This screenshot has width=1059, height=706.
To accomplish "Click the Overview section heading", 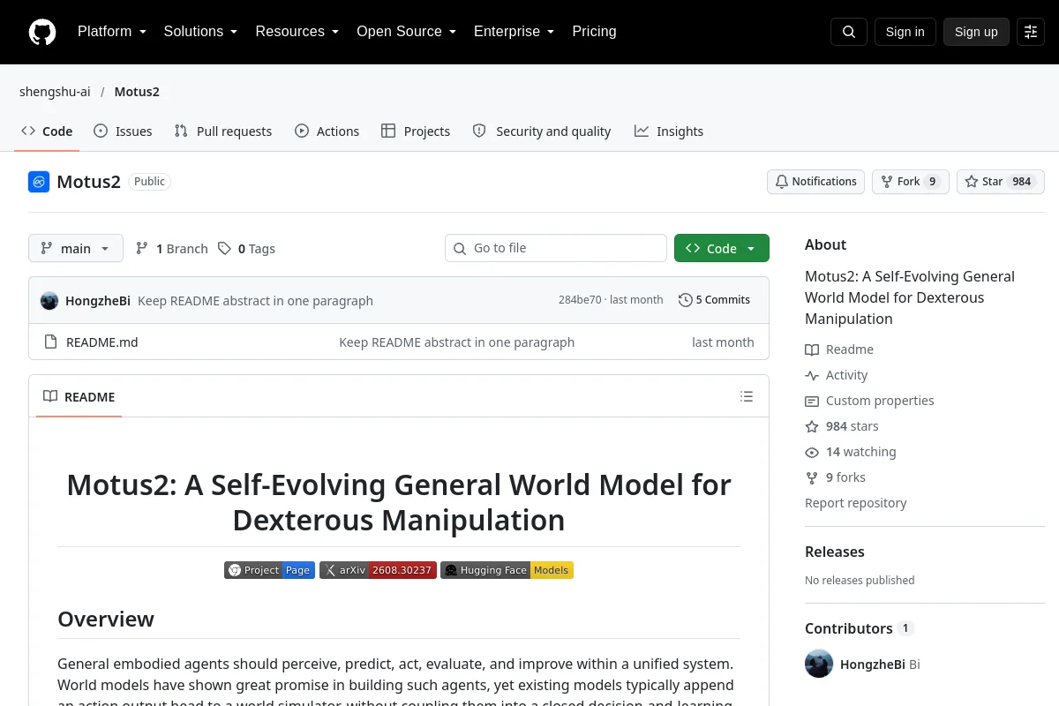I will click(x=106, y=620).
